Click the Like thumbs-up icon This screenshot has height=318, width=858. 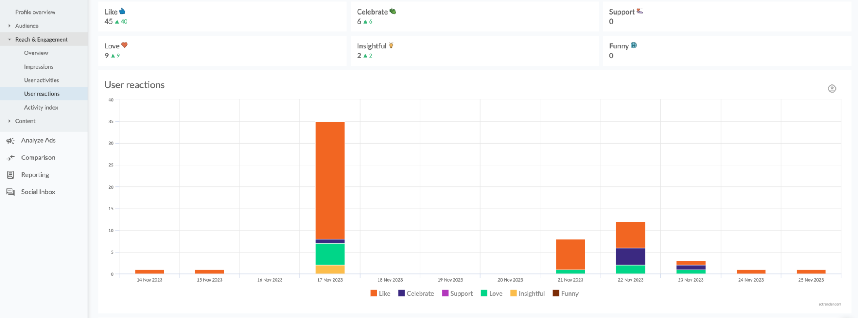click(x=122, y=12)
